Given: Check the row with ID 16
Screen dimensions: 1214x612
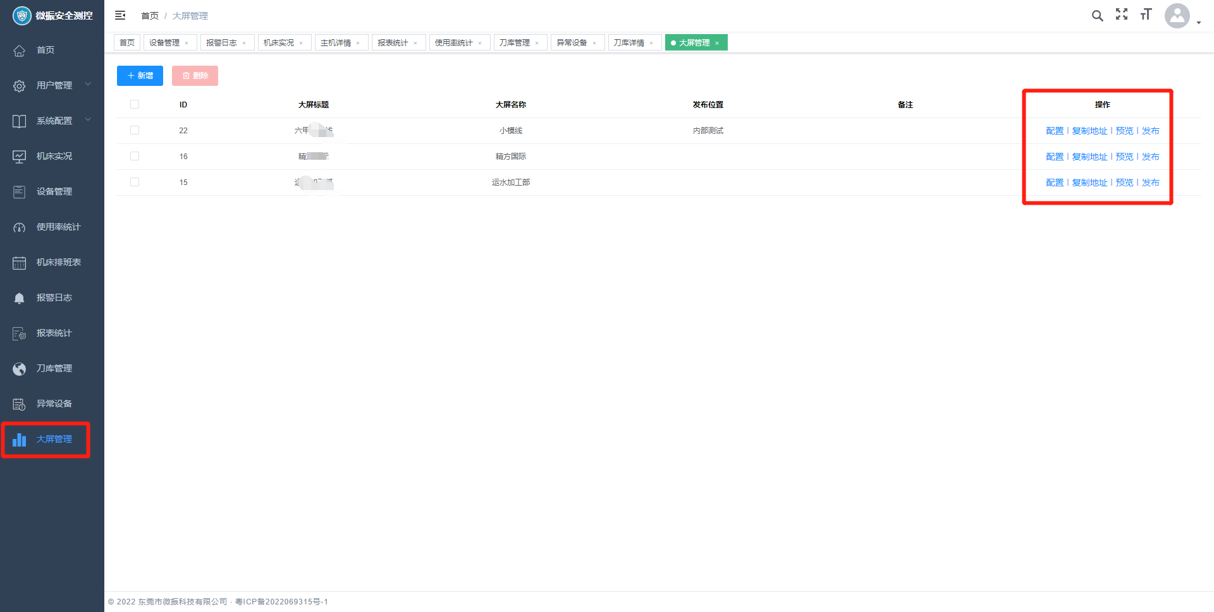Looking at the screenshot, I should [135, 156].
